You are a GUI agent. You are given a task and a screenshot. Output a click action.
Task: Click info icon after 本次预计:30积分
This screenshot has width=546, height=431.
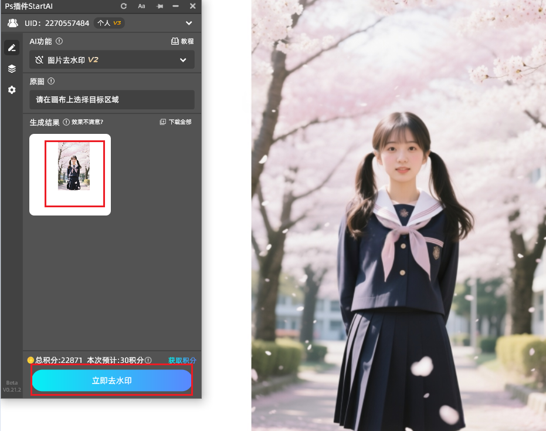148,360
